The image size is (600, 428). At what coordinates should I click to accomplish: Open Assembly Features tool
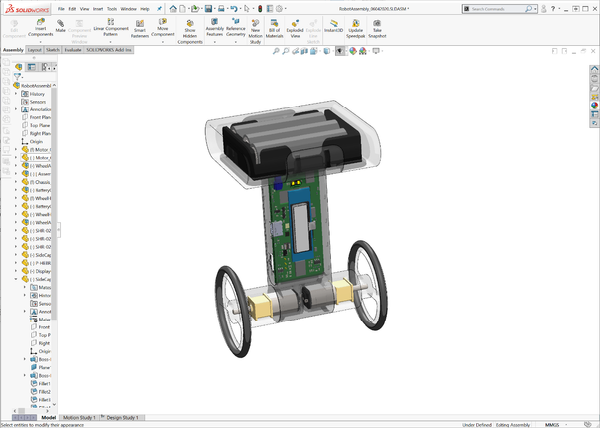(215, 28)
